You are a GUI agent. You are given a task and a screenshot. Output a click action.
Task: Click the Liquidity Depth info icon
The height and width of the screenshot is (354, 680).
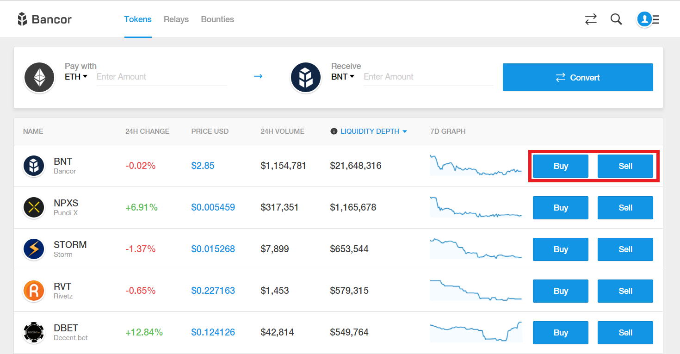pyautogui.click(x=334, y=131)
